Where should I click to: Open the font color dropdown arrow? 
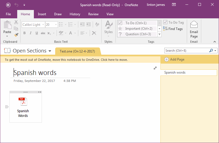pyautogui.click(x=75, y=33)
